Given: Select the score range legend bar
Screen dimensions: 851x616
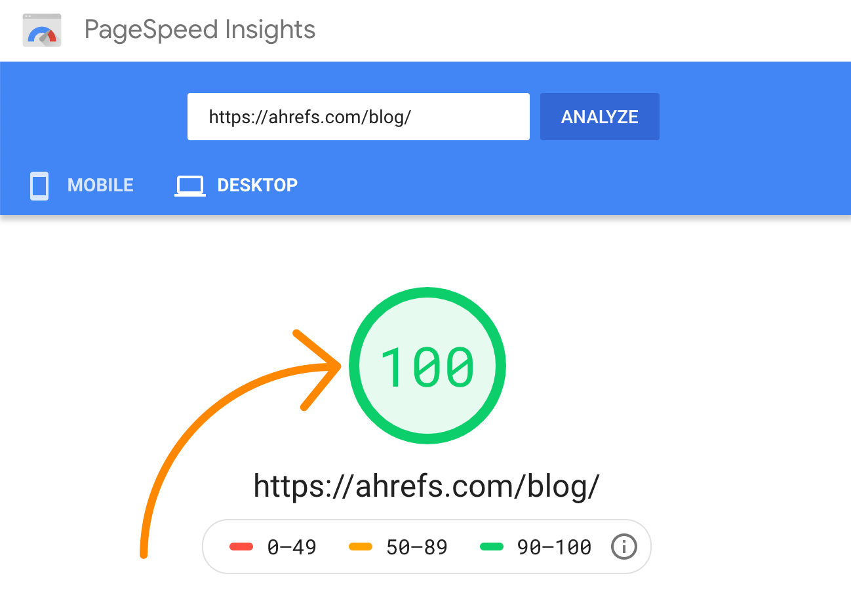Looking at the screenshot, I should coord(427,546).
